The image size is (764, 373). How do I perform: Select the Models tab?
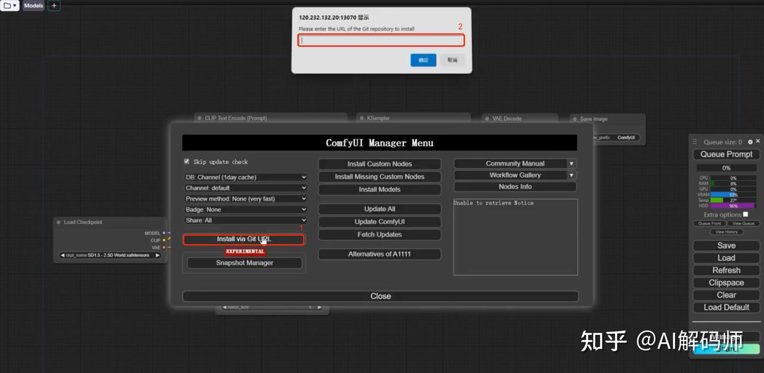[x=33, y=5]
